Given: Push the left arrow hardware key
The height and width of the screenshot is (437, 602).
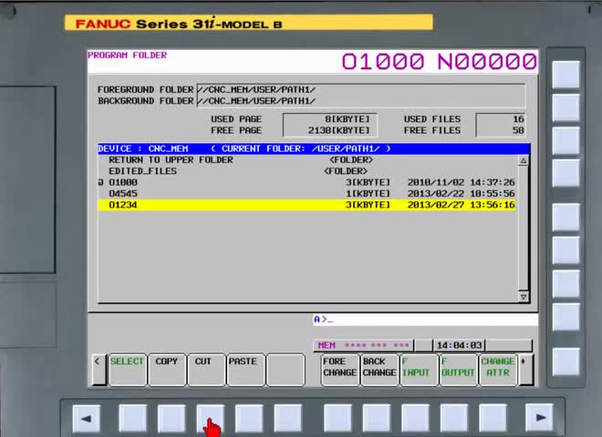Looking at the screenshot, I should [x=87, y=418].
